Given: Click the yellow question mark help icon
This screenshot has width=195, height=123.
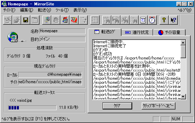Looking at the screenshot, I should (x=164, y=20).
